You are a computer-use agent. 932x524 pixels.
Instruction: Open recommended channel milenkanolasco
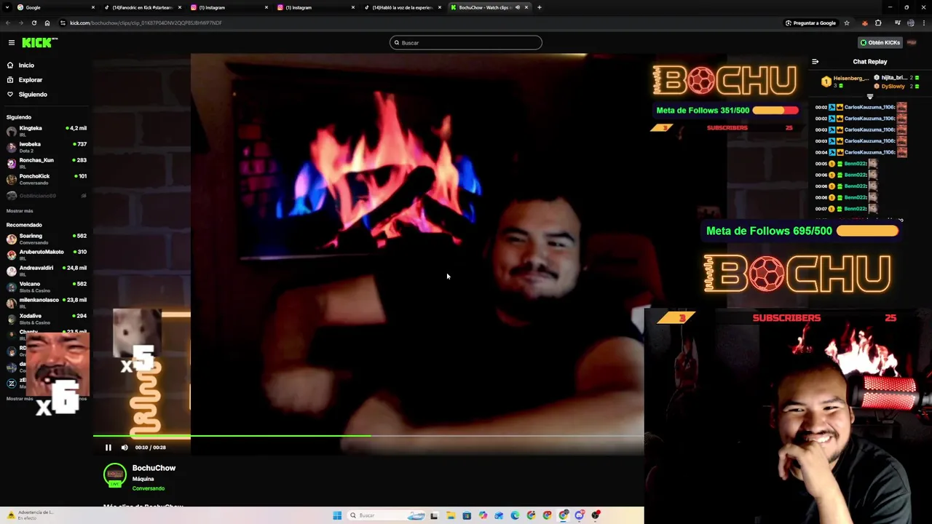(x=47, y=303)
